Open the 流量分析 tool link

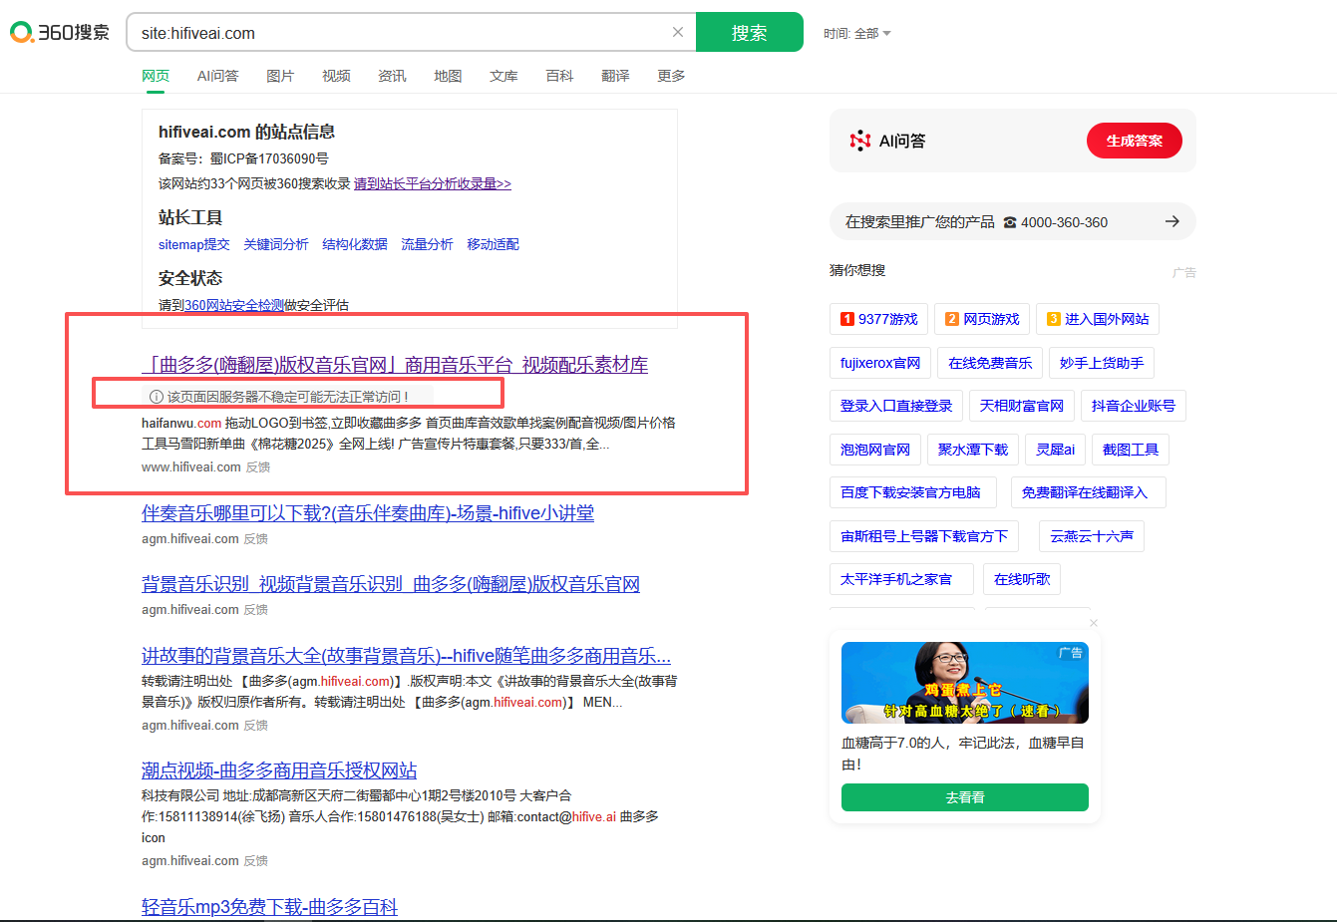pyautogui.click(x=427, y=244)
